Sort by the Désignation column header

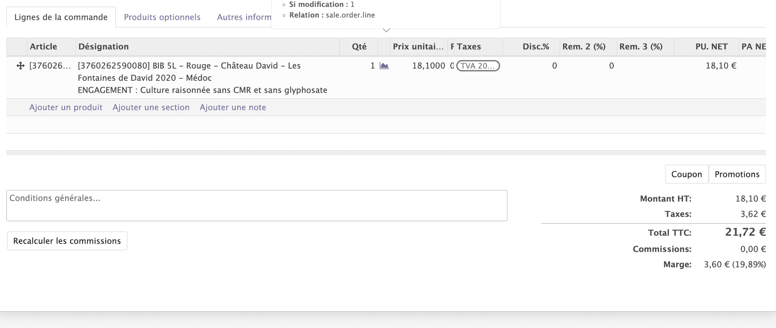click(103, 47)
